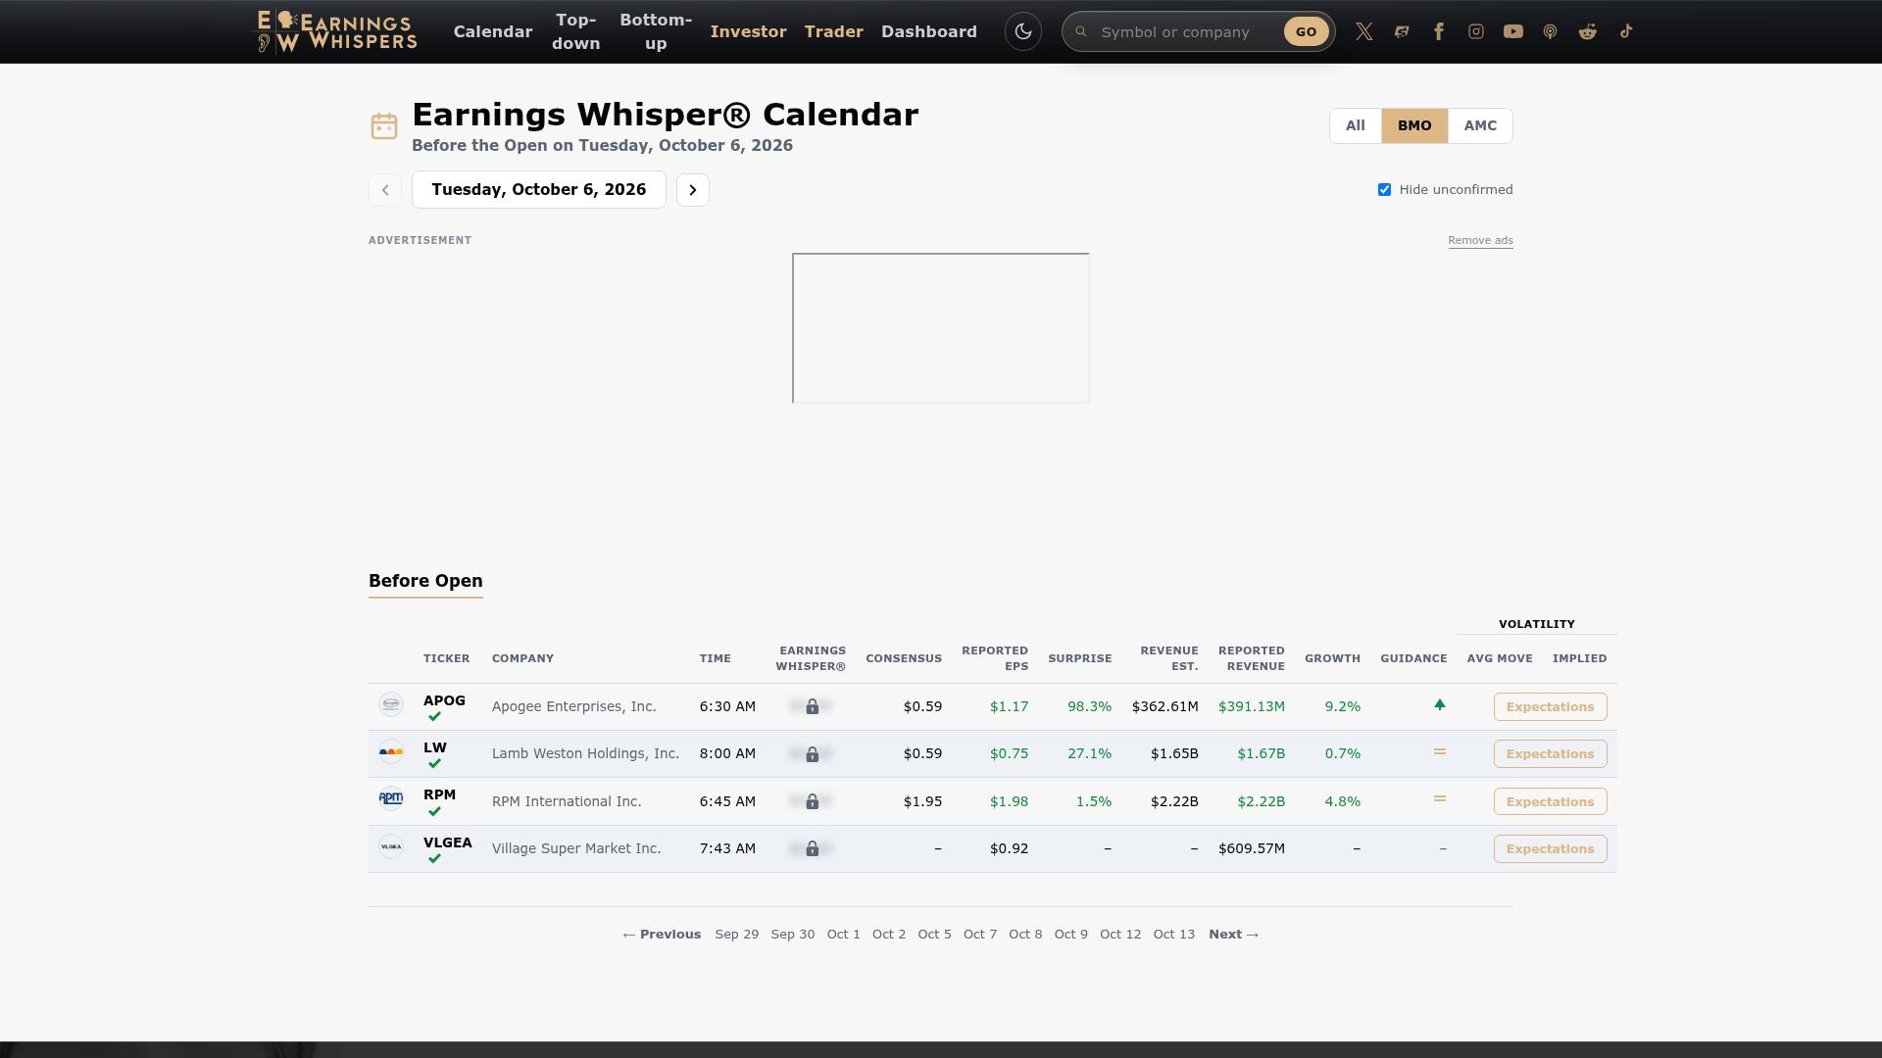Open the Tuesday, October 6, 2026 date picker
This screenshot has height=1058, width=1882.
539,190
